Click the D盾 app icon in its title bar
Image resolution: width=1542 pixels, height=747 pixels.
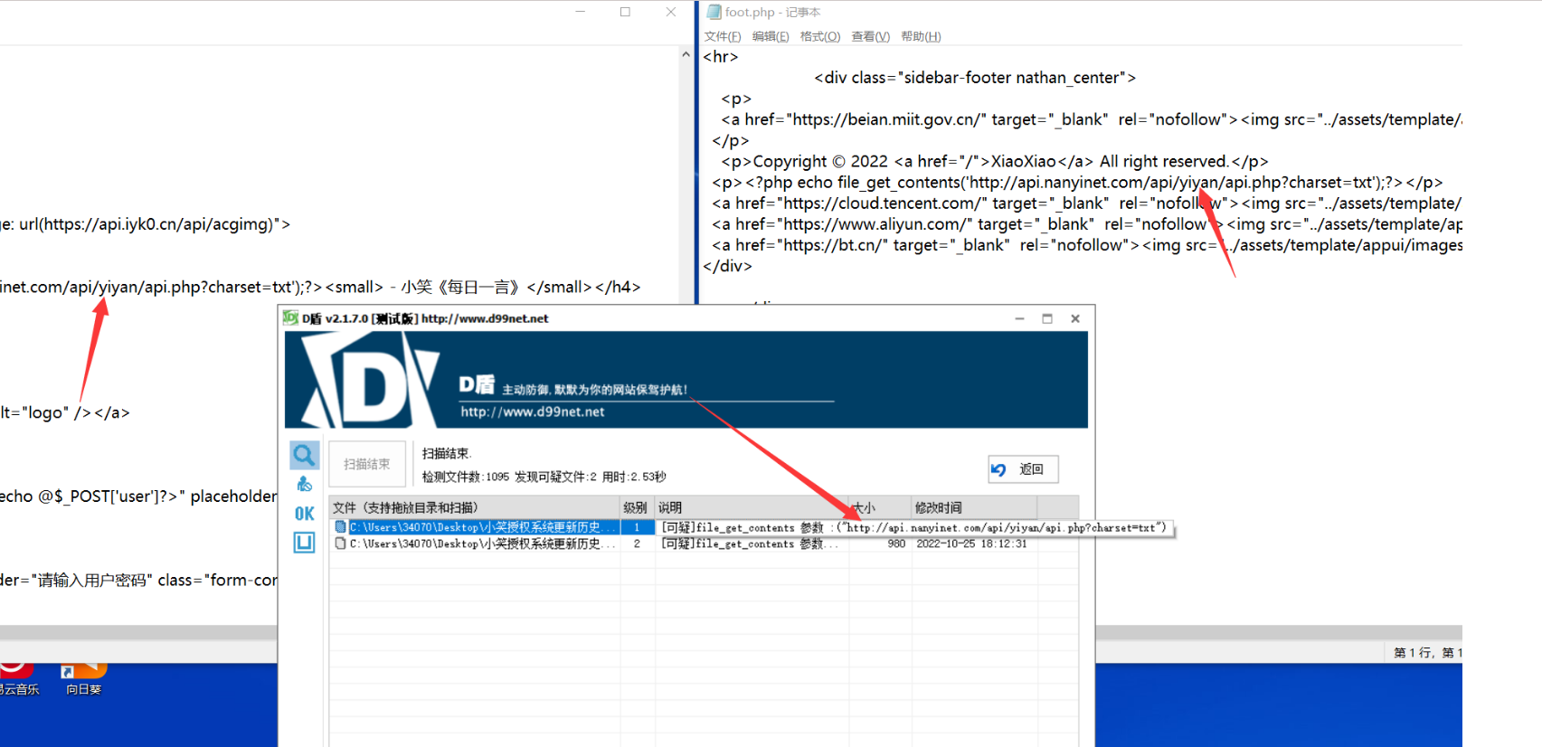tap(290, 318)
